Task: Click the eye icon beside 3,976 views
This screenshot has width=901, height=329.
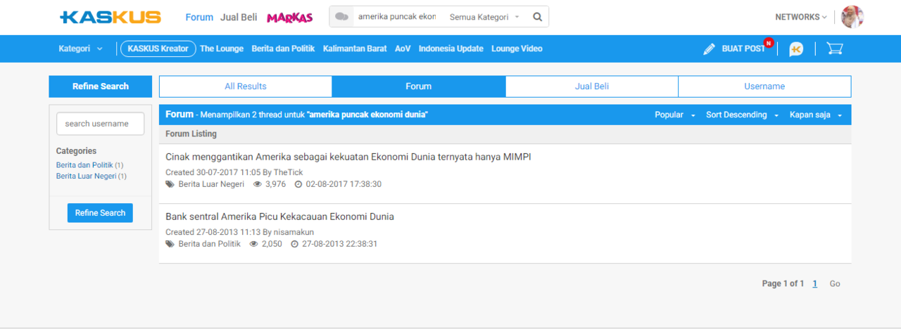Action: pos(257,184)
